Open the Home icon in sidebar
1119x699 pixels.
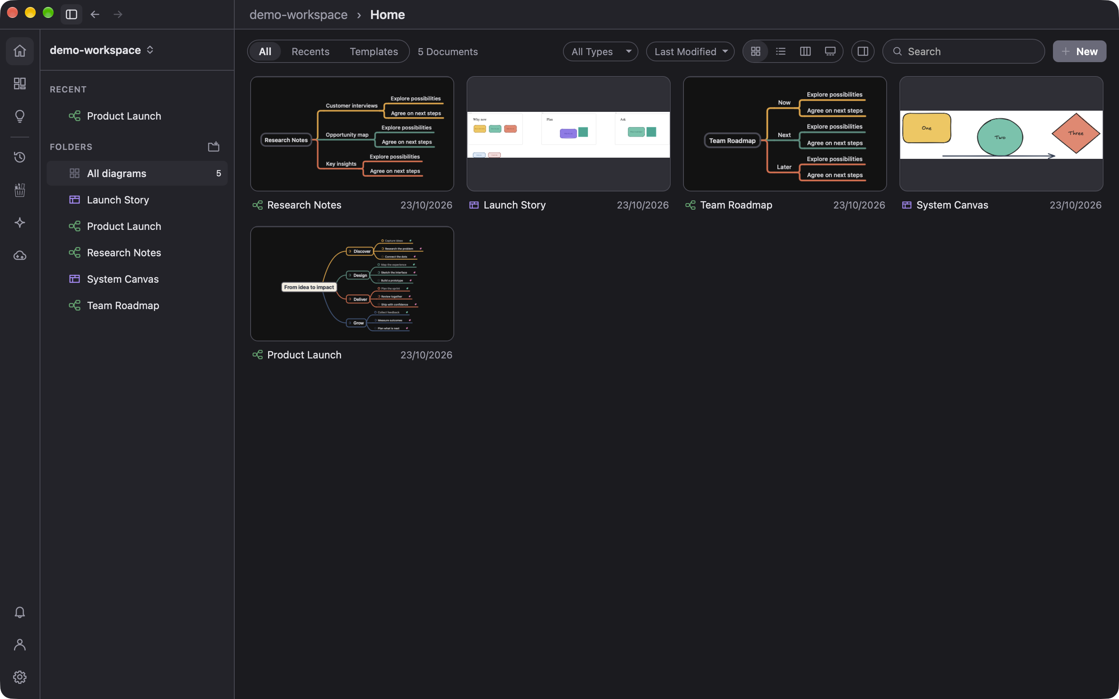tap(19, 51)
